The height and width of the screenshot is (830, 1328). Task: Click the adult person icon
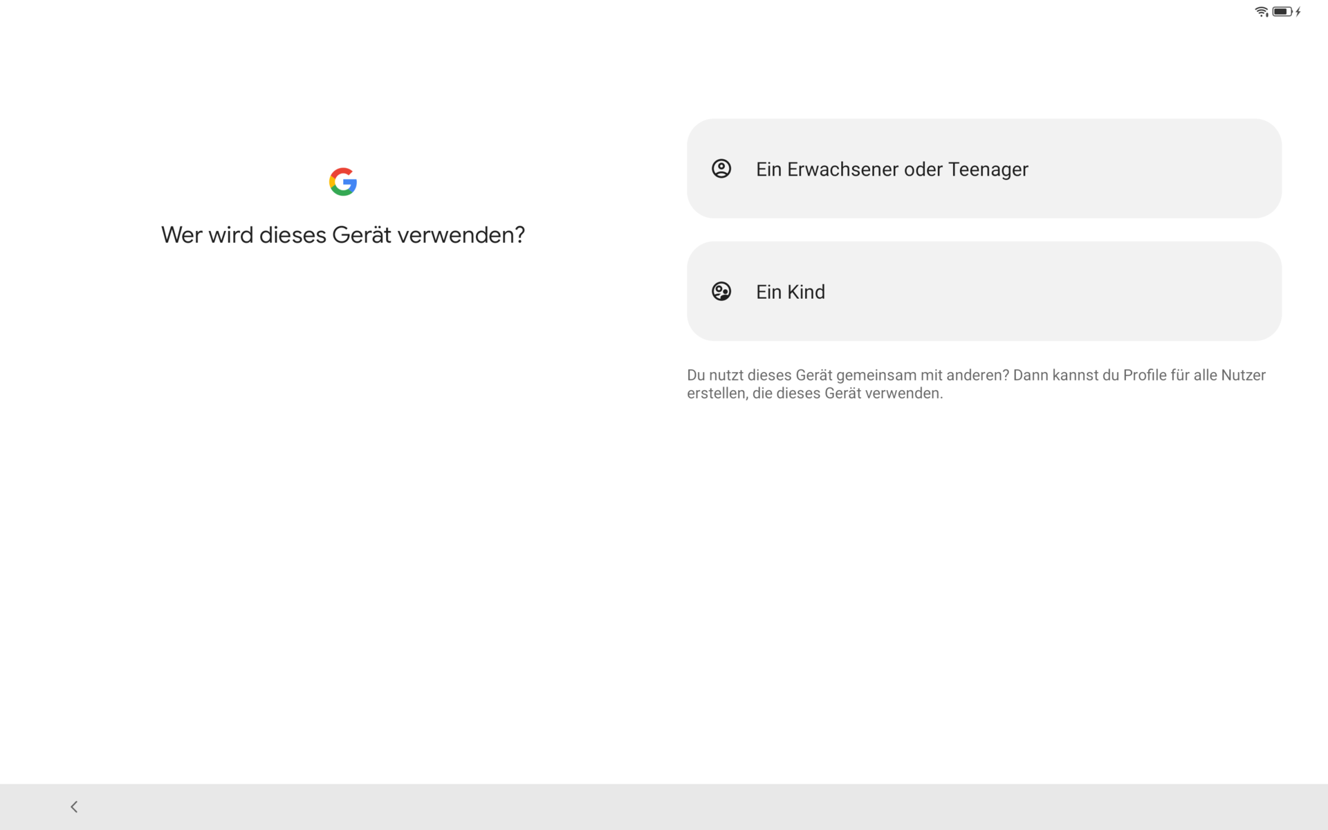[x=721, y=169]
